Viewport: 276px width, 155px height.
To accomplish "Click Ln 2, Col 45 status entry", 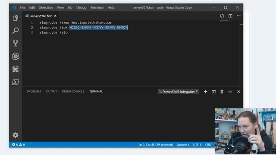I will click(156, 145).
